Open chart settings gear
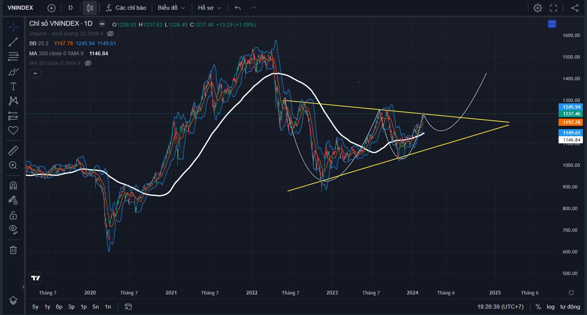Screen dimensions: 587x315 (538, 8)
